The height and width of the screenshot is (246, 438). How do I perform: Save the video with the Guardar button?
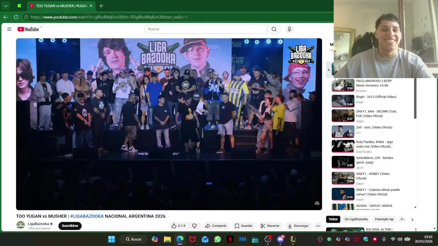coord(244,226)
